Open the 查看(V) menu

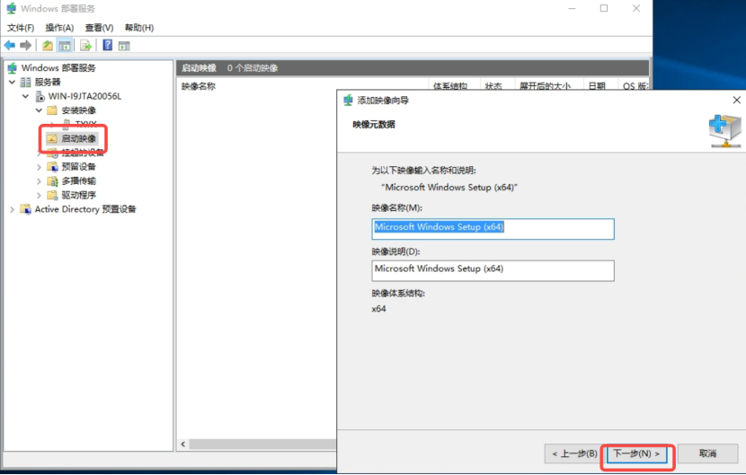99,28
